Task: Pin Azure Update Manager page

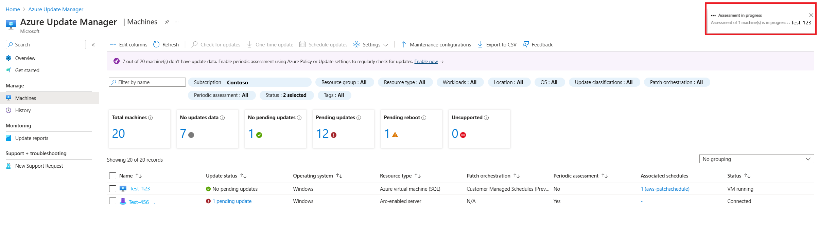Action: (167, 22)
